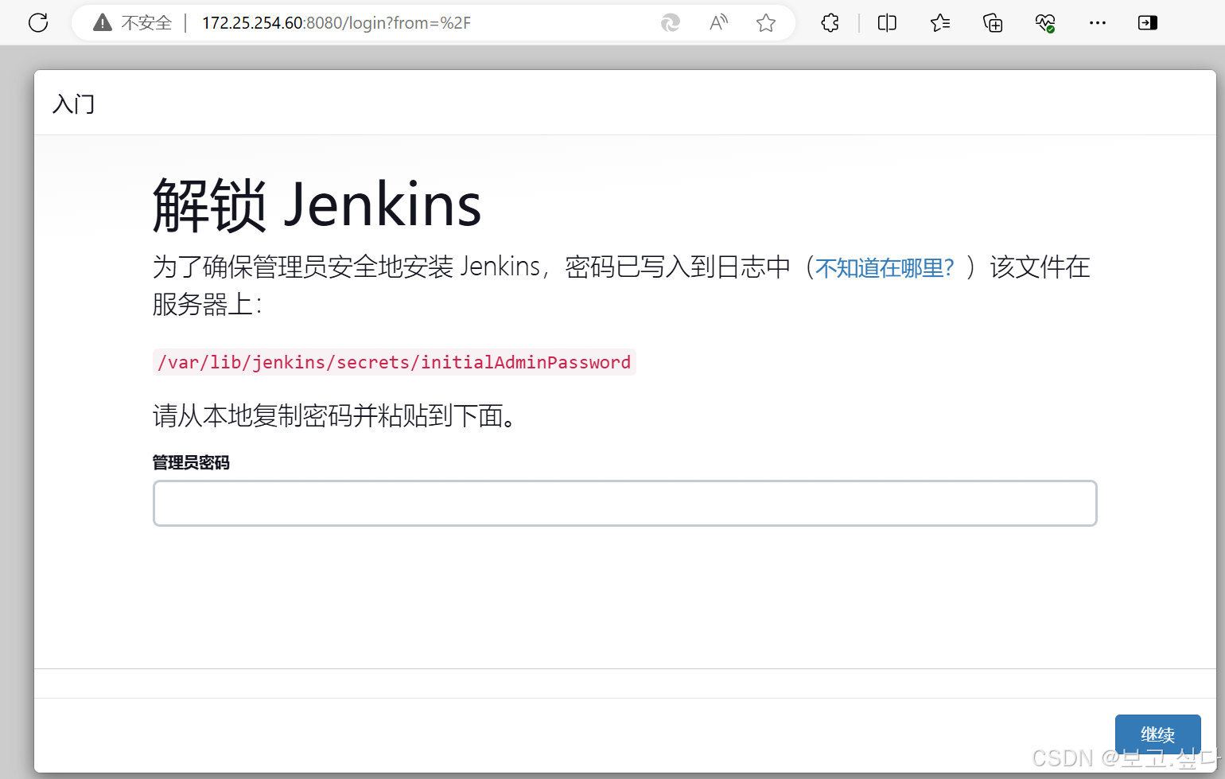Click the not-secure warning triangle icon
This screenshot has height=779, width=1225.
(x=103, y=22)
